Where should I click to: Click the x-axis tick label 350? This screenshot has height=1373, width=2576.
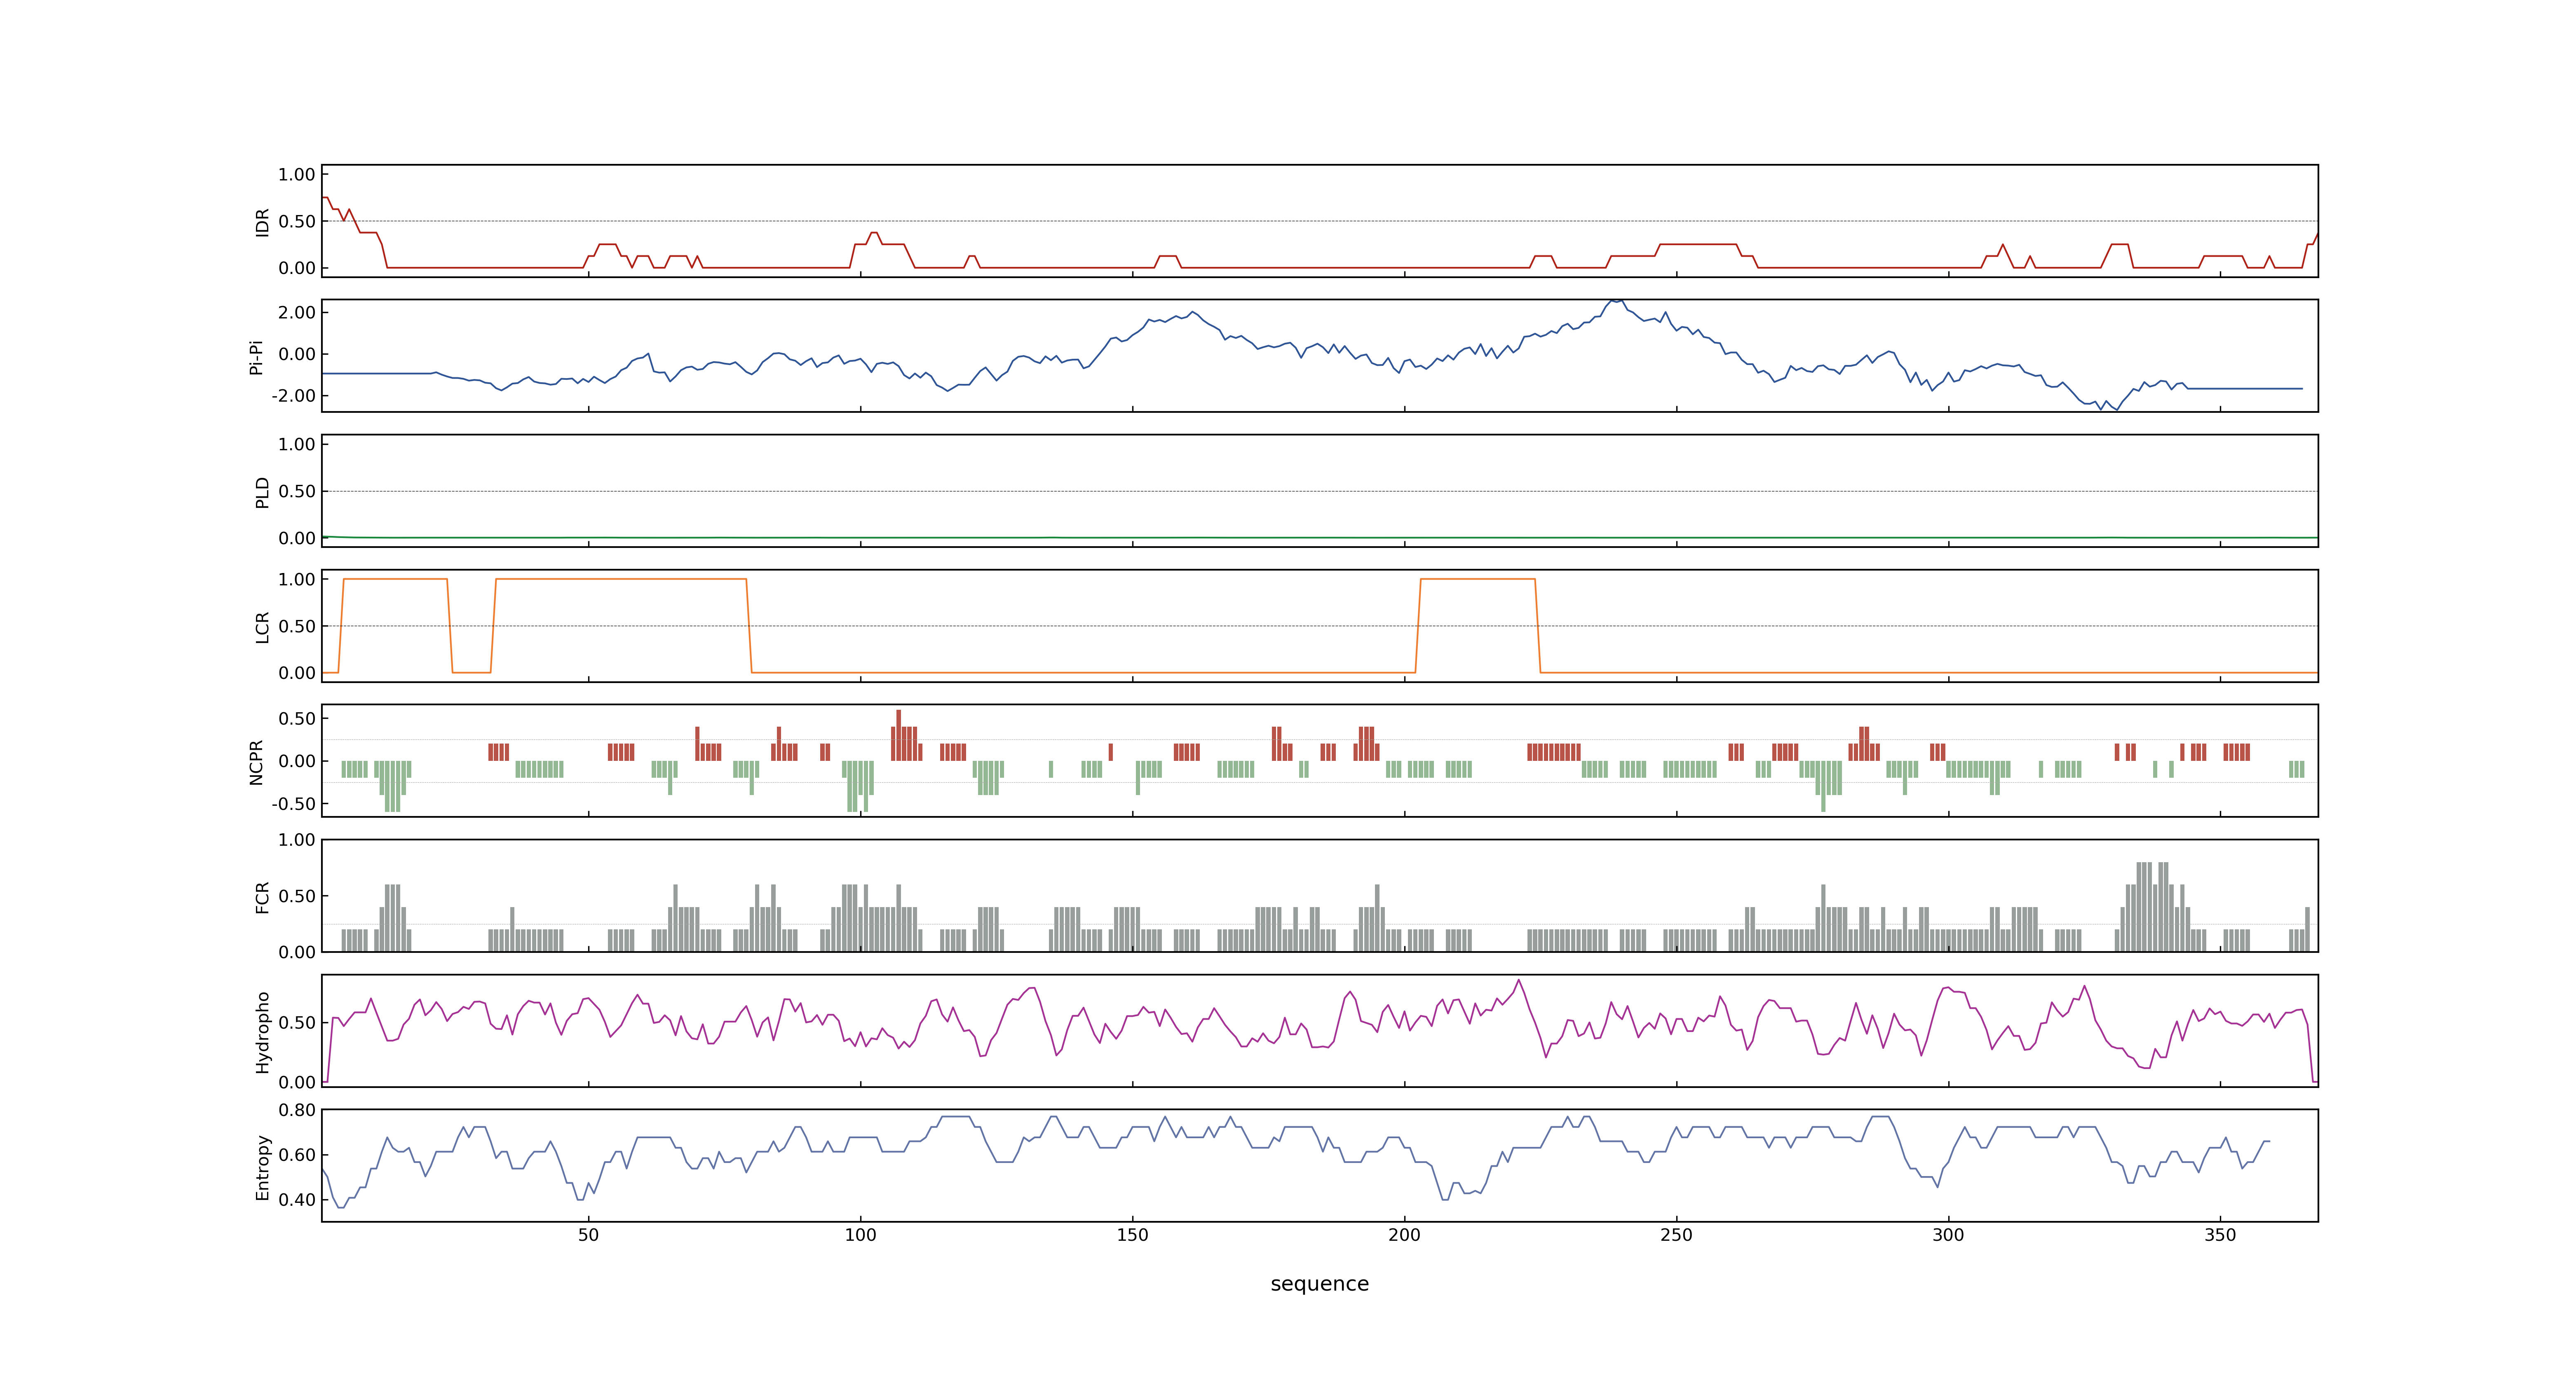click(2220, 1235)
